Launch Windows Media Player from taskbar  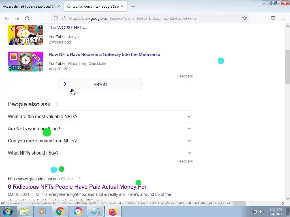[42, 211]
